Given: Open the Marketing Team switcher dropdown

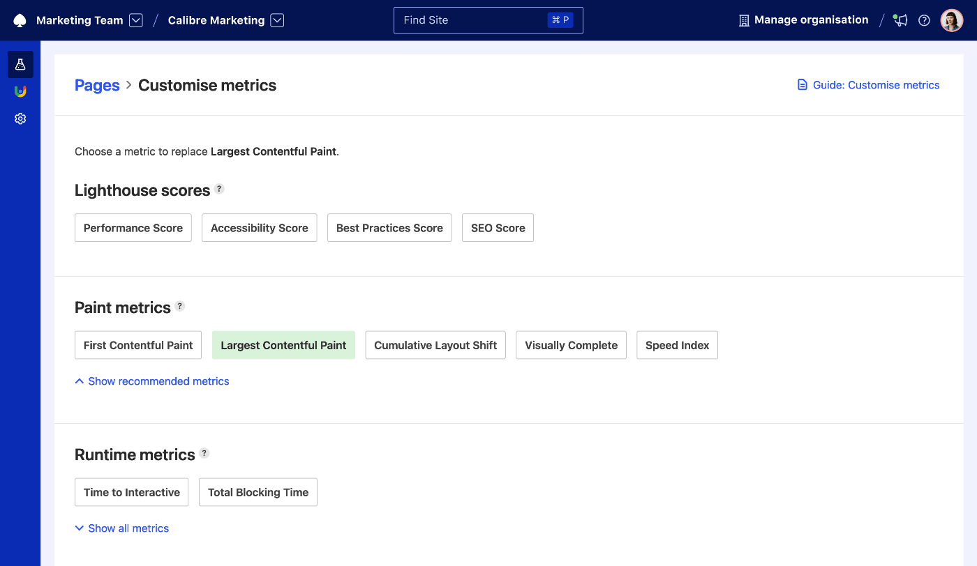Looking at the screenshot, I should click(x=135, y=20).
